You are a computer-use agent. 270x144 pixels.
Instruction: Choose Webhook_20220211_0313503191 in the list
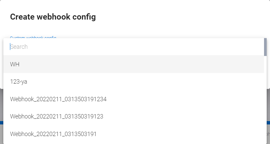[x=53, y=134]
